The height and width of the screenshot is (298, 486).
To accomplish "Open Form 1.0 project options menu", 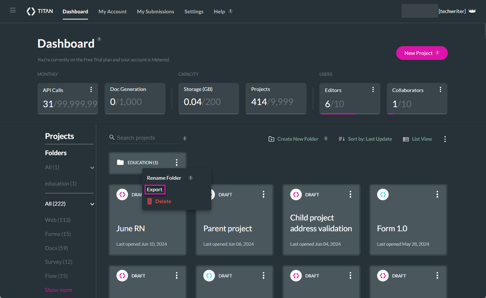I will click(437, 194).
